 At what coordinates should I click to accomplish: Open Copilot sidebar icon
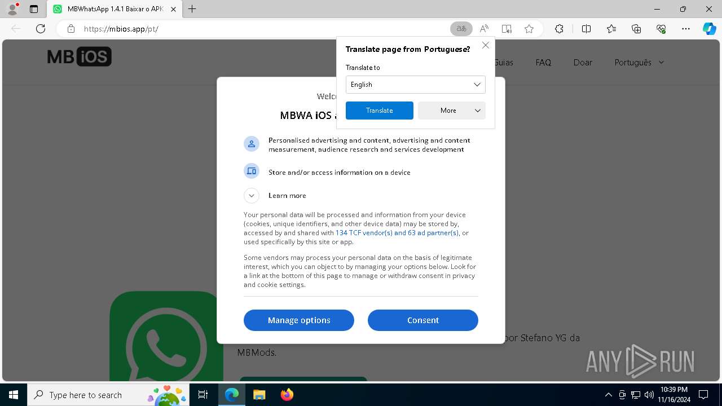(x=709, y=29)
